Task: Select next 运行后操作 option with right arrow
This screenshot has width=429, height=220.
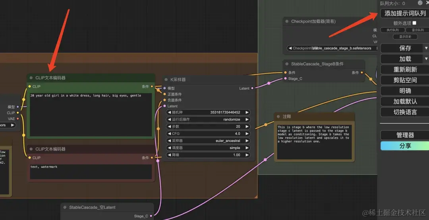Action: point(247,120)
